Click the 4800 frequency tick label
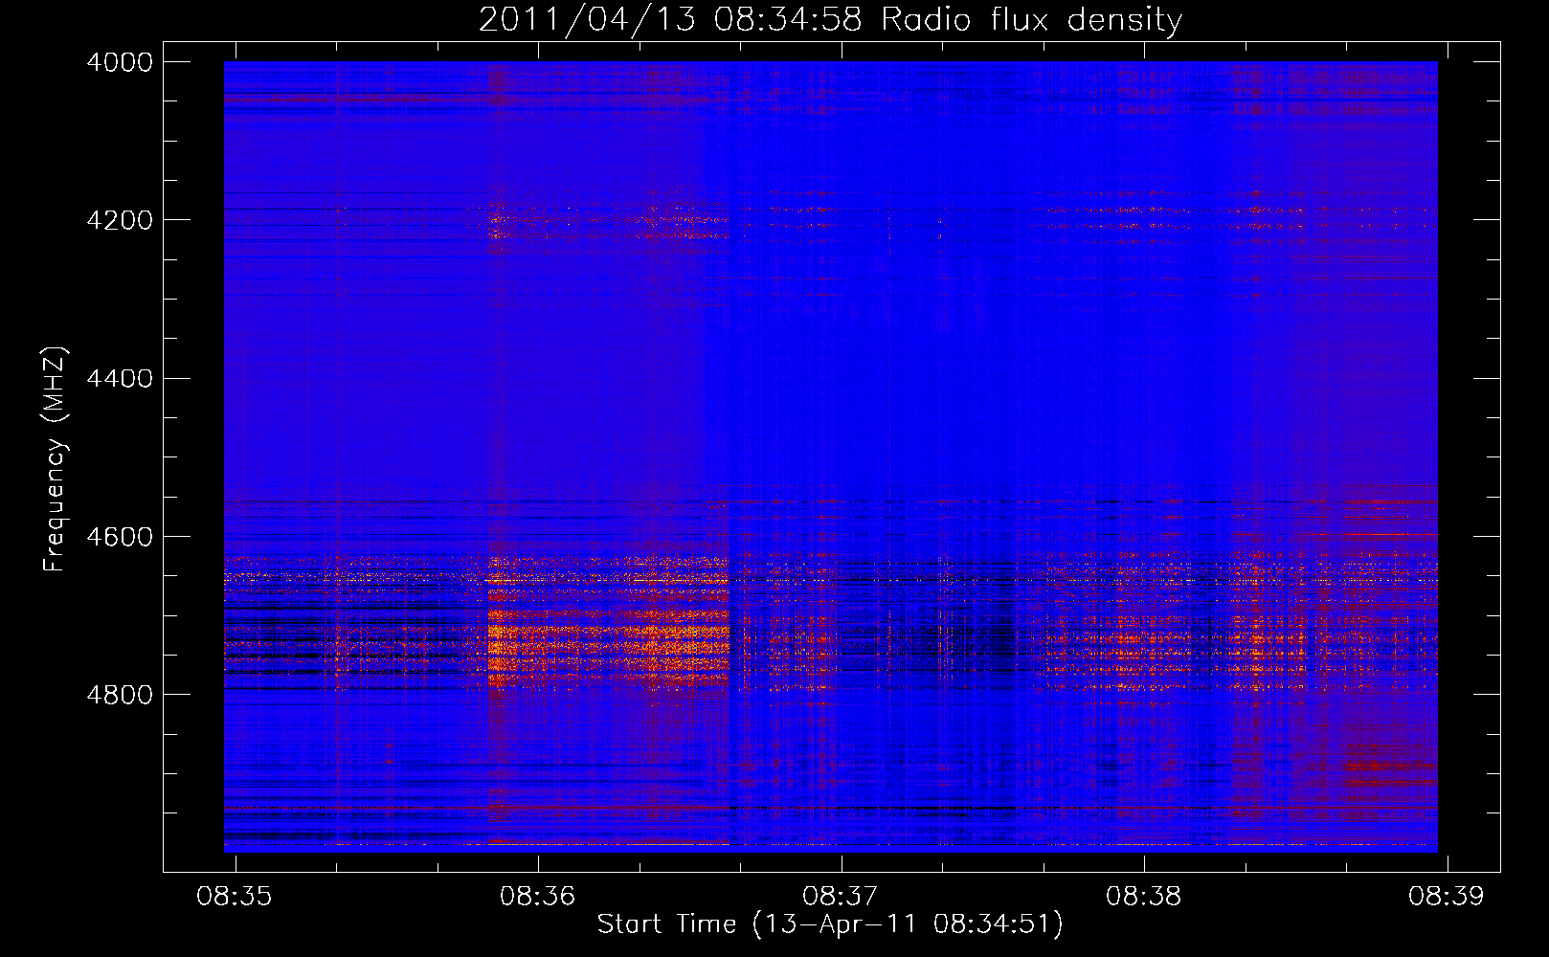 (120, 695)
